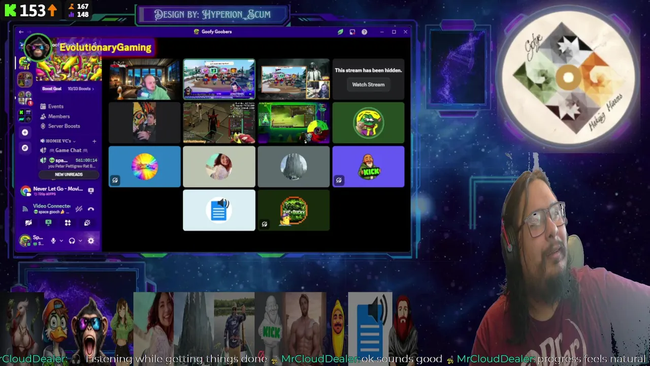Screen dimensions: 650x366
Task: Focus the streamer in green hoodie video tile
Action: 144,79
